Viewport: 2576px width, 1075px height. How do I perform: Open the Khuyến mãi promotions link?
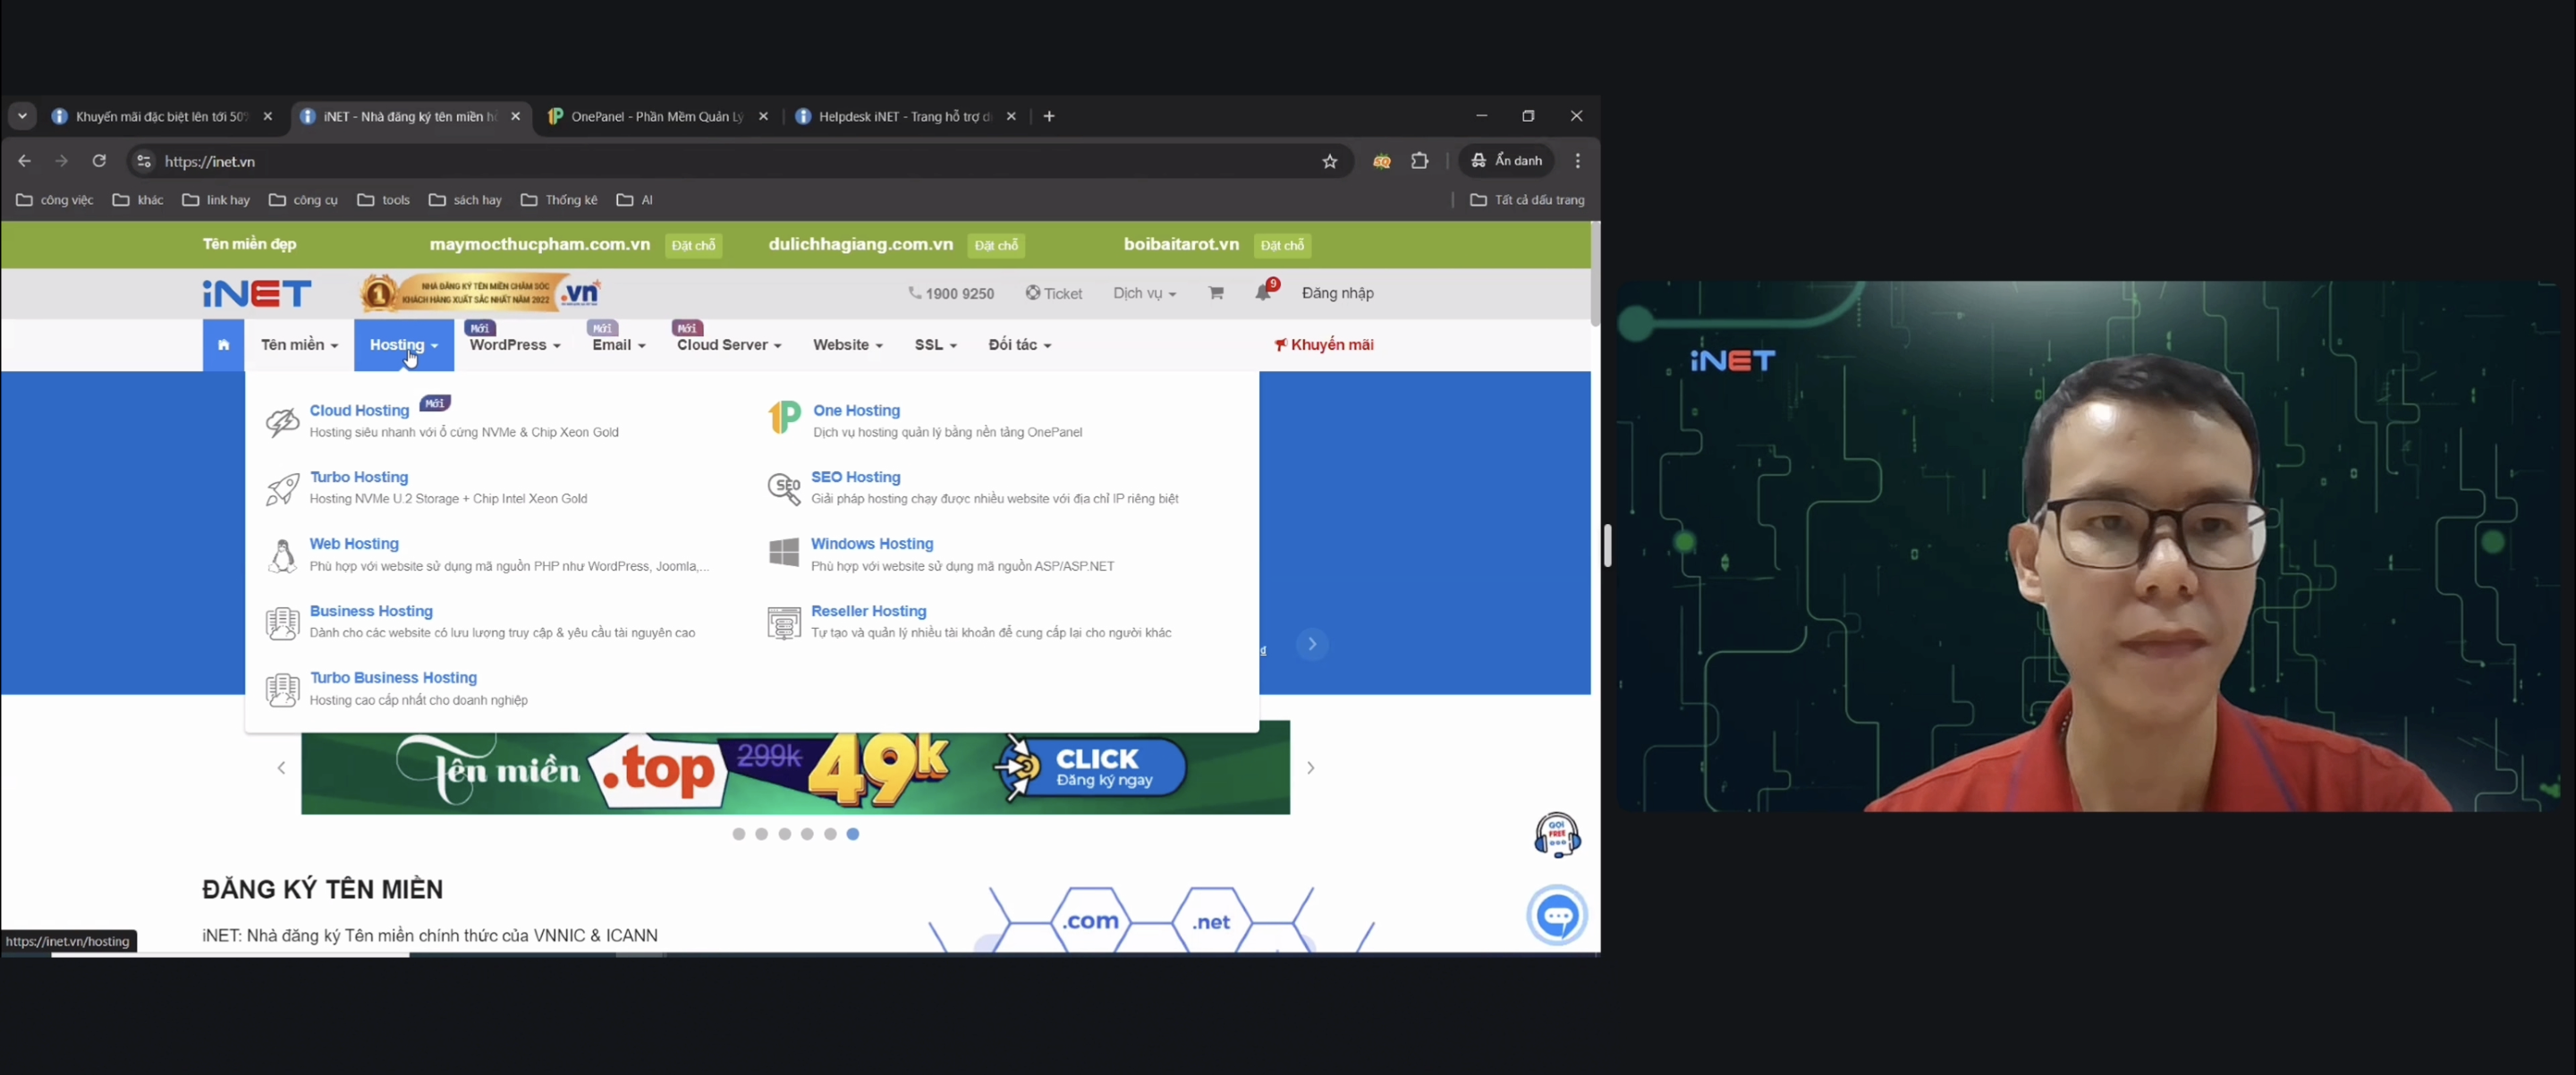[x=1324, y=345]
